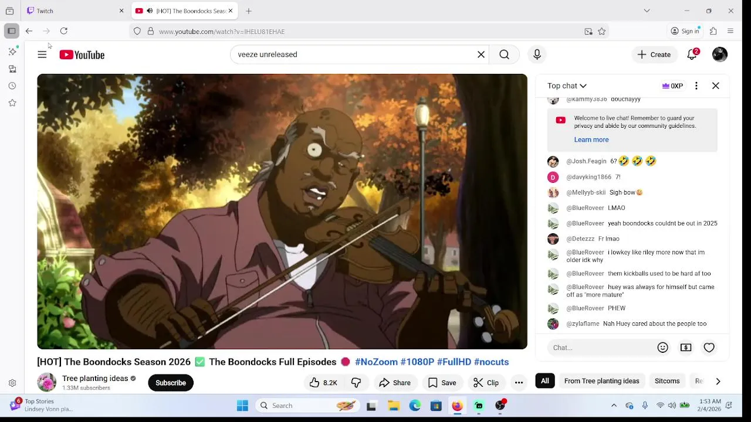Open Tree planting ideas channel avatar

coord(46,383)
